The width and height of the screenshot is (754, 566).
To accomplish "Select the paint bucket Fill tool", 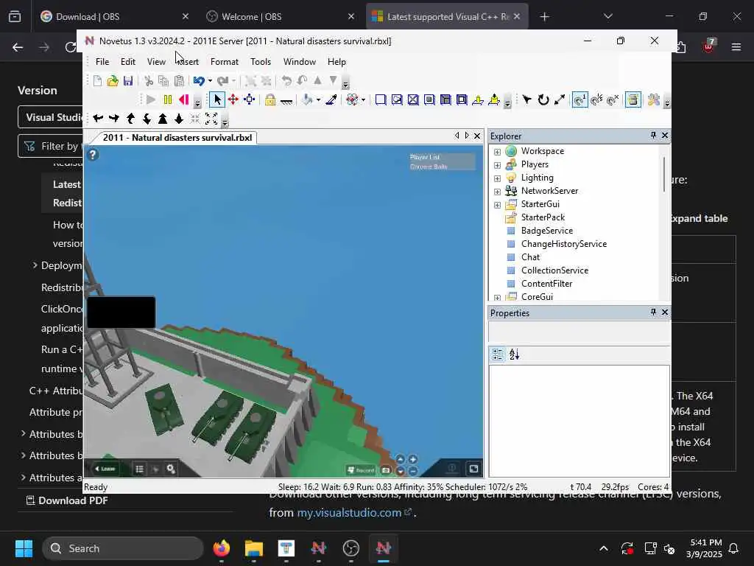I will click(307, 99).
